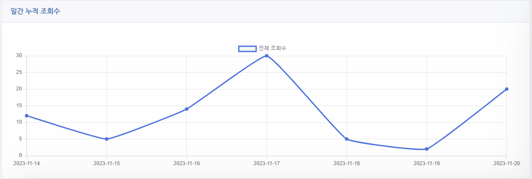The image size is (532, 179).
Task: Click the 일간 누적 조회수 panel title
Action: point(36,12)
